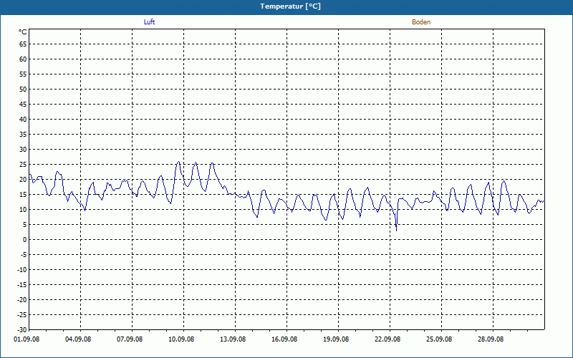Image resolution: width=573 pixels, height=358 pixels.
Task: Click the 16.09.08 date label
Action: pyautogui.click(x=284, y=339)
